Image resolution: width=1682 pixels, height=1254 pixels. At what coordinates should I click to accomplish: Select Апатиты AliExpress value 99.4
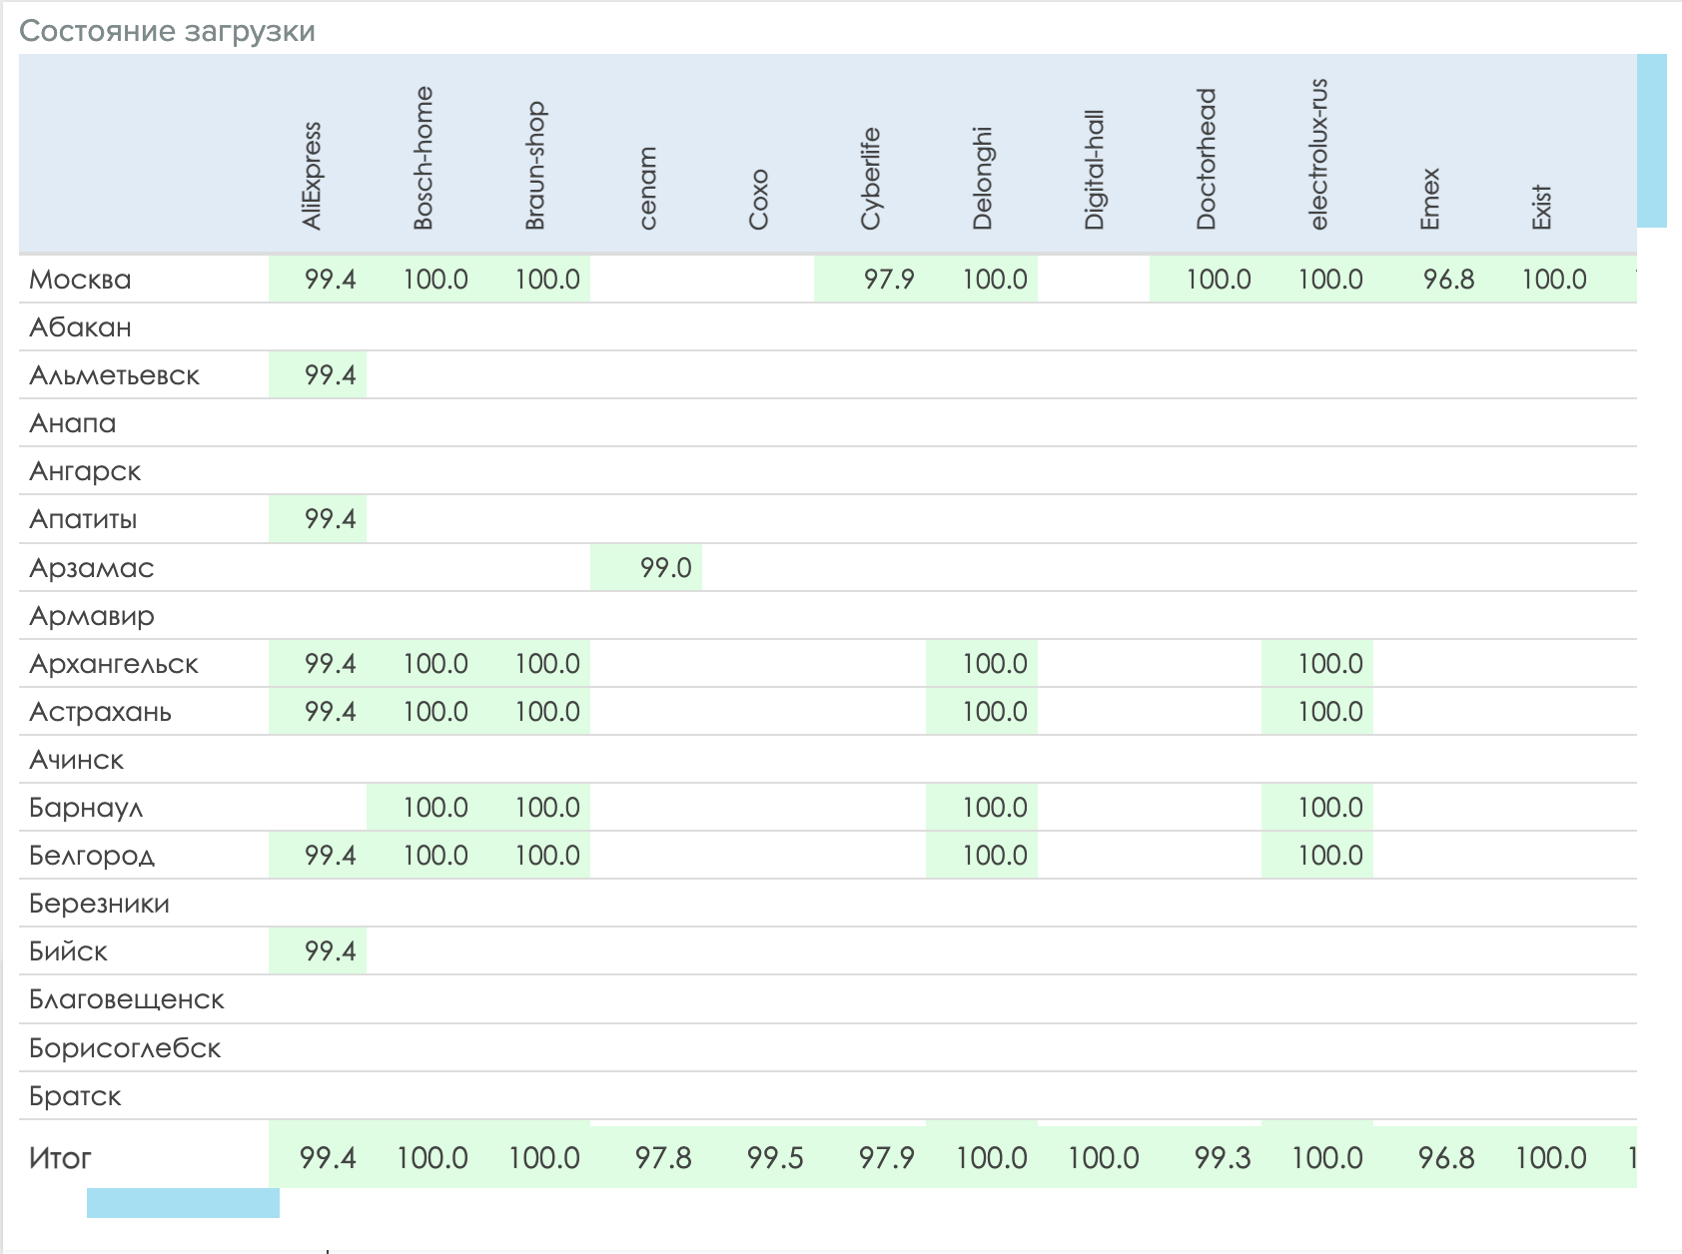coord(330,519)
